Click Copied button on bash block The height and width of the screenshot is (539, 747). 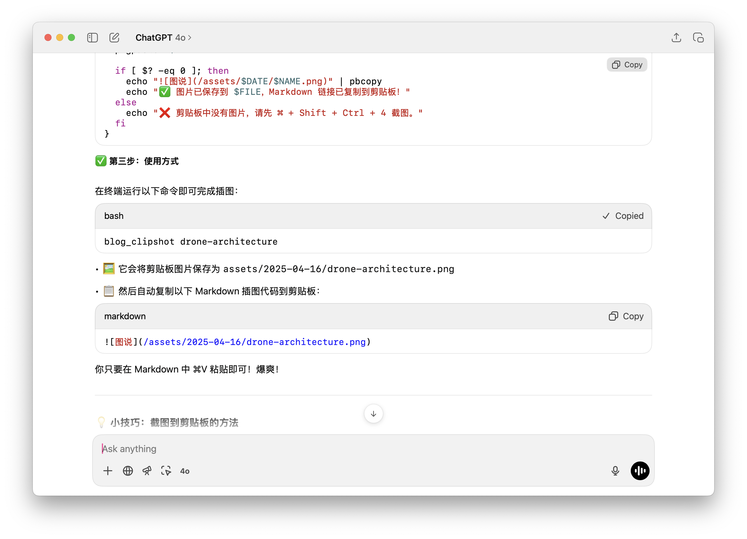pos(623,216)
